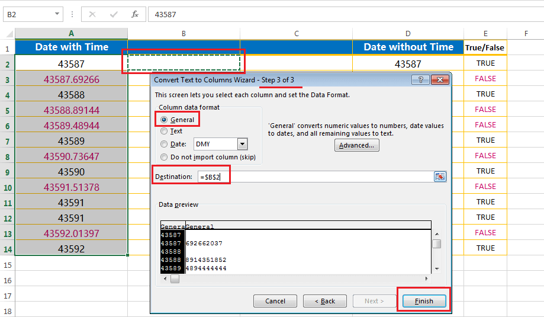The width and height of the screenshot is (544, 317).
Task: Select row 1 header
Action: tap(7, 48)
